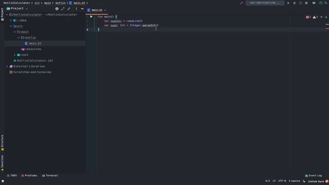The image size is (329, 185).
Task: Click the red notification dot in status bar
Action: point(327,181)
